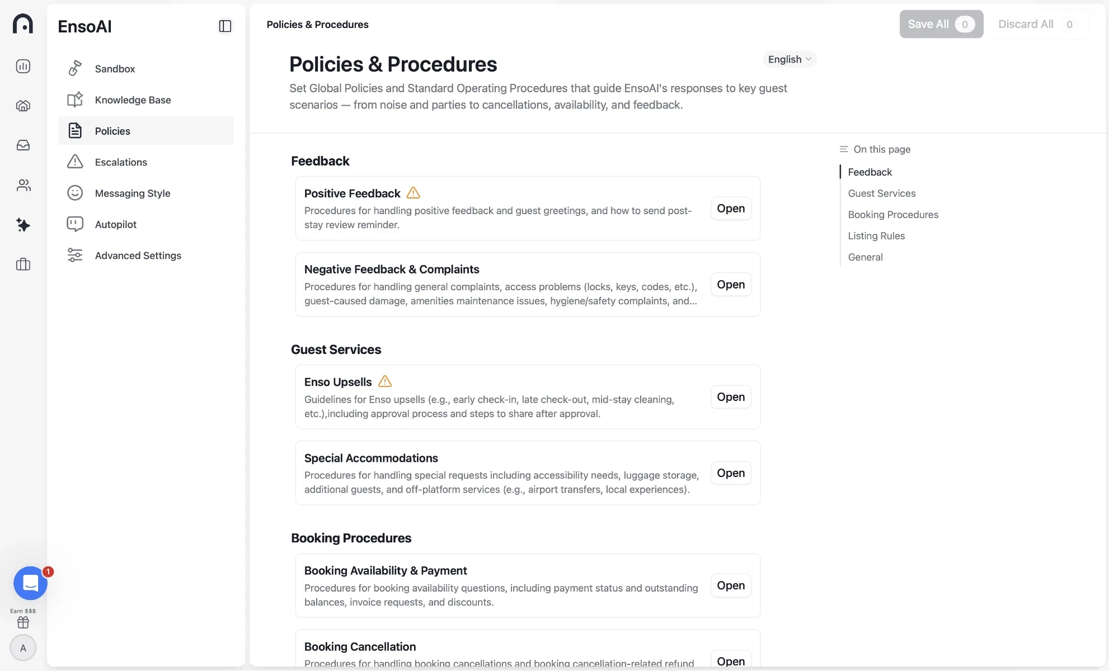Open the account avatar labeled A

click(23, 648)
